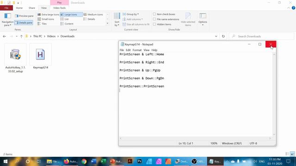The height and width of the screenshot is (166, 296).
Task: Open Notepad View menu
Action: [146, 50]
